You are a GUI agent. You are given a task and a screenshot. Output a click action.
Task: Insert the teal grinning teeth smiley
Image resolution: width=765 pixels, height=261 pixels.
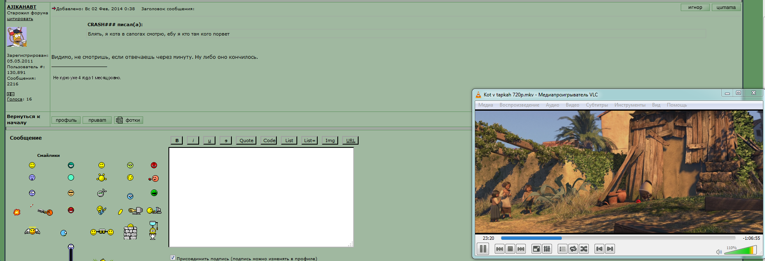(71, 165)
